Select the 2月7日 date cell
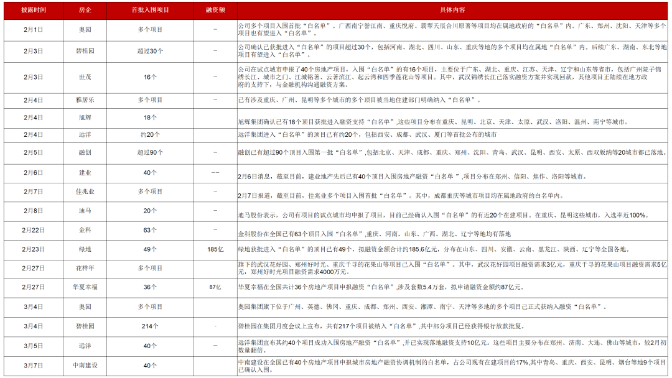Viewport: 672px width, 378px height. pyautogui.click(x=34, y=191)
